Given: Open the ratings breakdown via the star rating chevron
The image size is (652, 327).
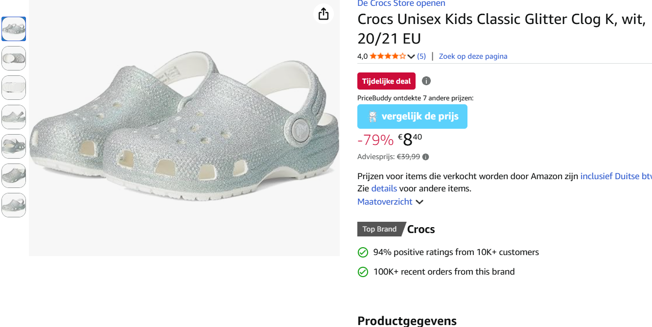Looking at the screenshot, I should (411, 56).
